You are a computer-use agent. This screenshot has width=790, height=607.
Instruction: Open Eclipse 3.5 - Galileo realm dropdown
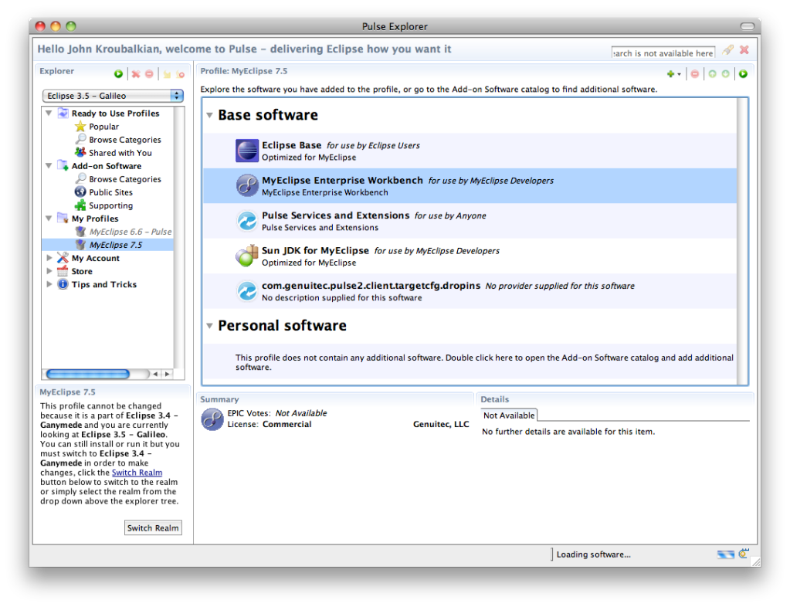(113, 96)
